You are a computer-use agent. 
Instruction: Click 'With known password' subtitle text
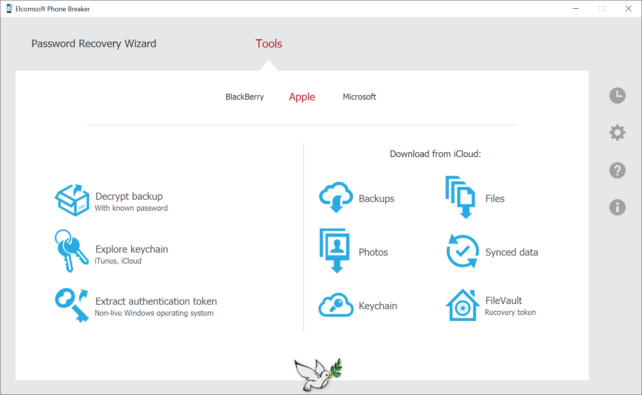(x=131, y=208)
